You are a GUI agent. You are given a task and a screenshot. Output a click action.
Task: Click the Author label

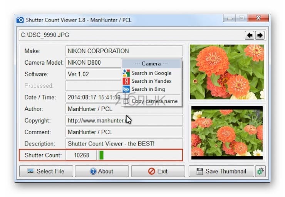click(x=34, y=109)
